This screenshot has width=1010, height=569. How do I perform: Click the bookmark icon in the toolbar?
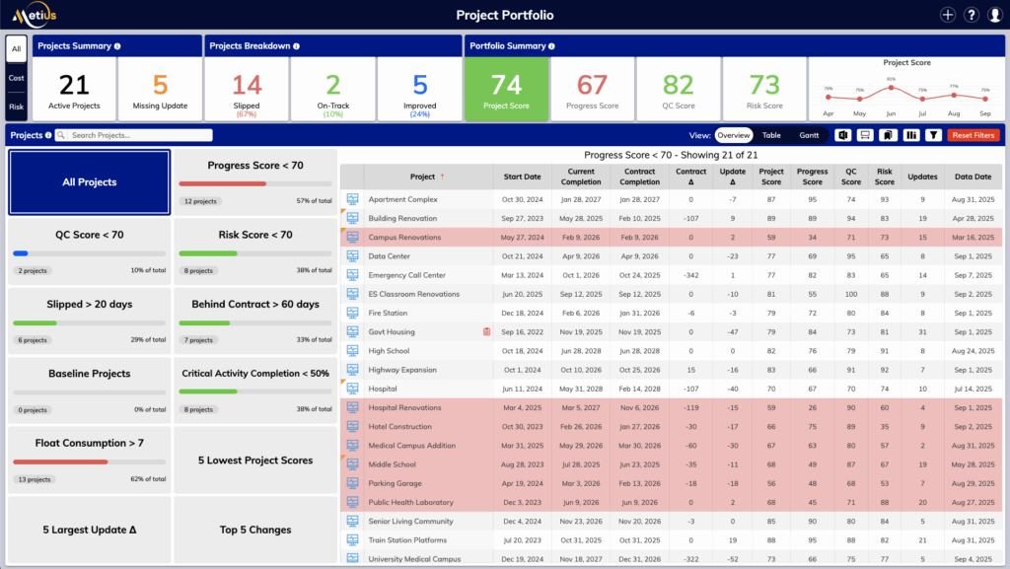pyautogui.click(x=888, y=135)
